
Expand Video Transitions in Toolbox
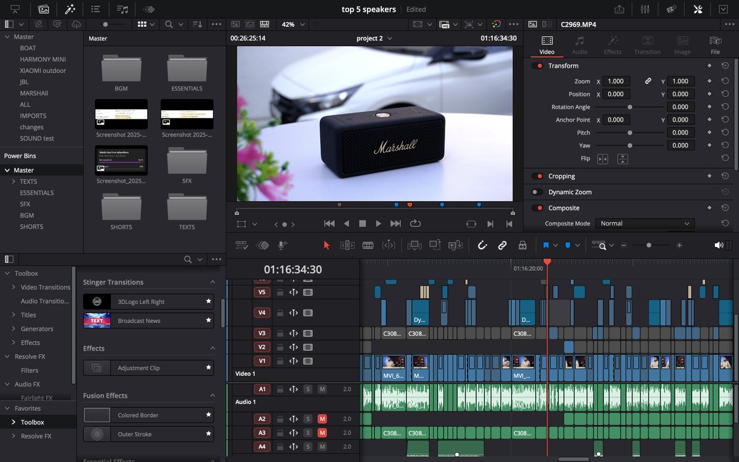(x=14, y=287)
